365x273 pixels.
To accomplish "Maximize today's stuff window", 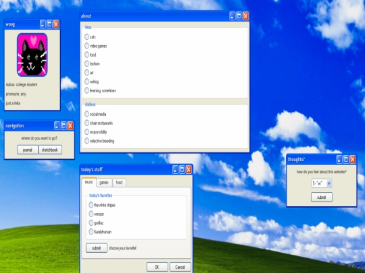I will tap(182, 169).
